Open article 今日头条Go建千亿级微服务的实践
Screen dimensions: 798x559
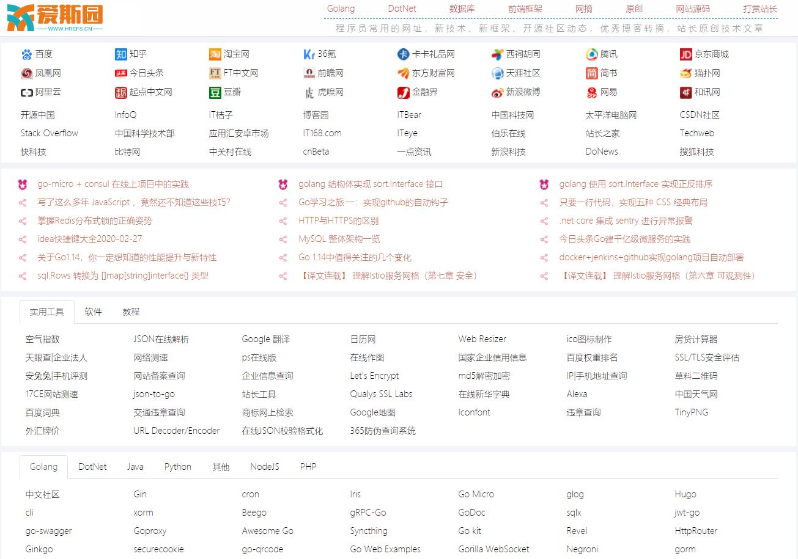tap(624, 239)
